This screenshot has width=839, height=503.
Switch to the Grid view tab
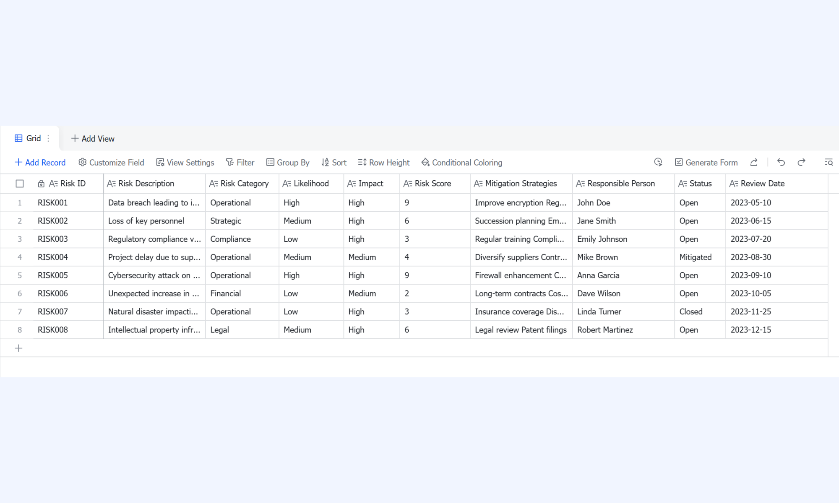tap(29, 138)
